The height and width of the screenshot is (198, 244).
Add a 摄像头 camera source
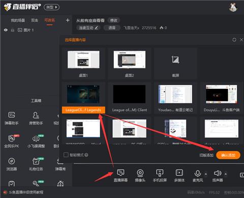[x=140, y=176]
